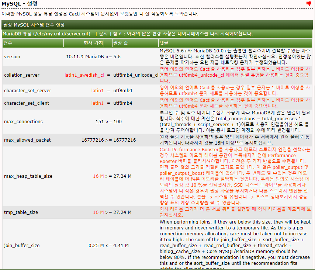The image size is (315, 270).
Task: Select the join_buffer_size variable name
Action: pyautogui.click(x=22, y=246)
